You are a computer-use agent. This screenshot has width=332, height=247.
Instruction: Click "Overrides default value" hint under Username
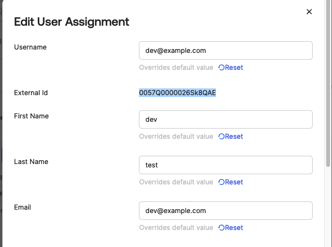(x=176, y=67)
